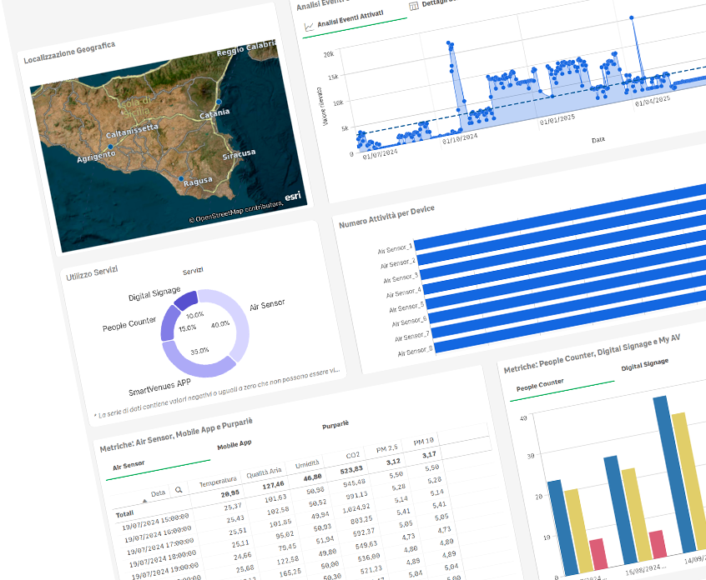Screen dimensions: 706x580
Task: Select the Digital Signage tab
Action: 645,365
